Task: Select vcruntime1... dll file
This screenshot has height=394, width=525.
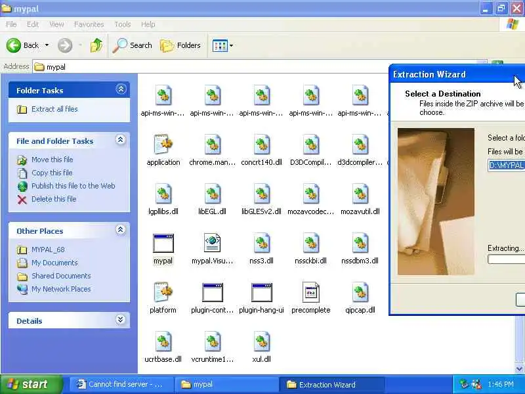Action: (212, 341)
